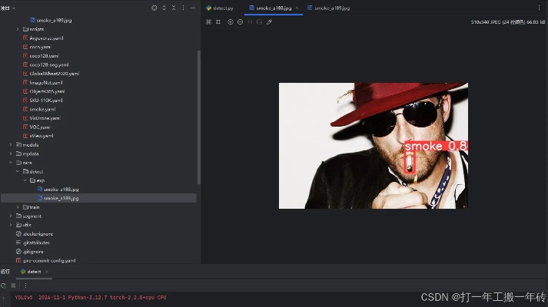Expand the models folder
This screenshot has width=548, height=307.
click(11, 144)
